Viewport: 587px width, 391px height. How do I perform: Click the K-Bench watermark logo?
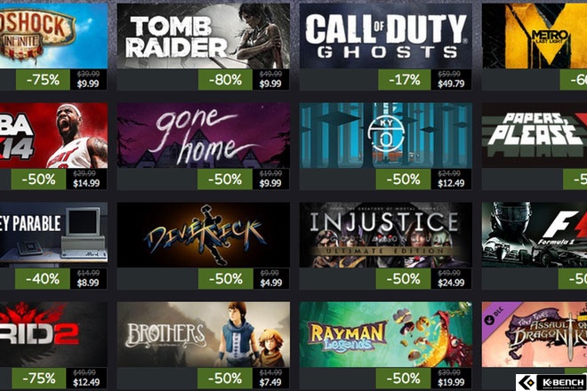coord(551,382)
